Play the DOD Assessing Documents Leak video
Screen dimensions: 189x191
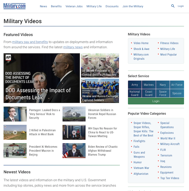(42, 78)
